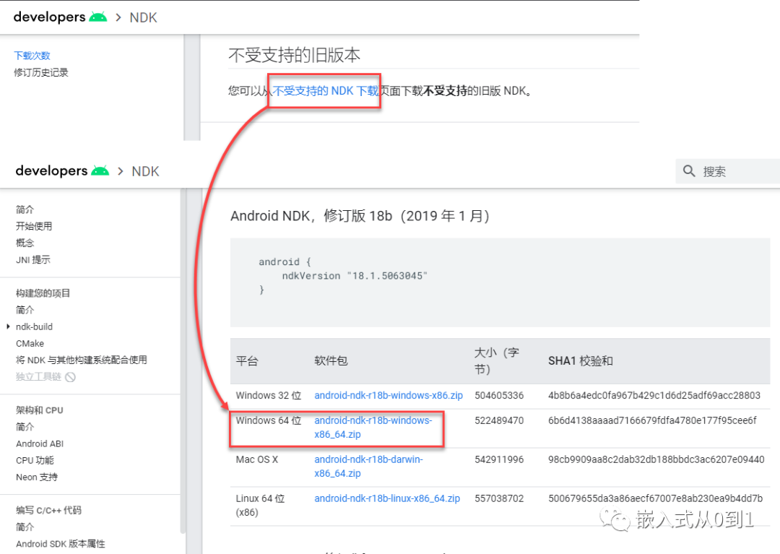Click the 大小（字节）column header
The width and height of the screenshot is (780, 554).
coord(496,361)
